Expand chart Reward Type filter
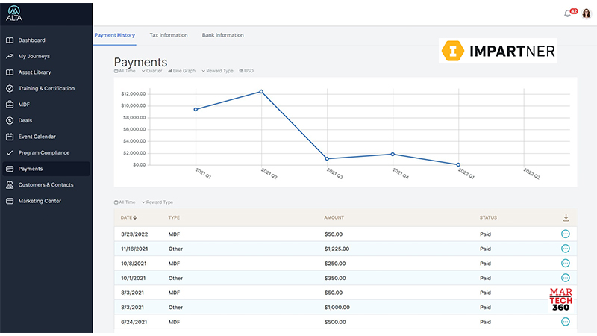The width and height of the screenshot is (597, 336). [217, 71]
